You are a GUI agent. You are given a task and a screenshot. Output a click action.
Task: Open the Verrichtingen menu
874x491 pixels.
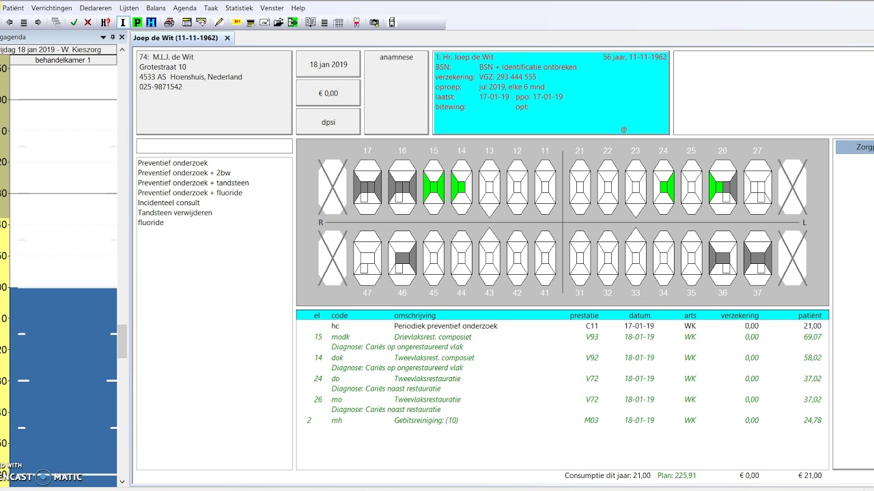click(52, 8)
